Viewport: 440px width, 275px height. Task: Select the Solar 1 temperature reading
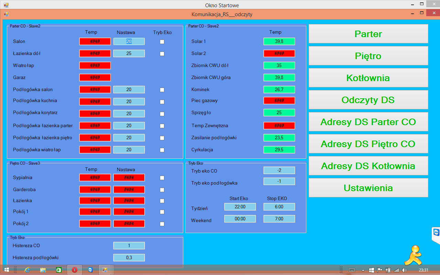point(279,41)
